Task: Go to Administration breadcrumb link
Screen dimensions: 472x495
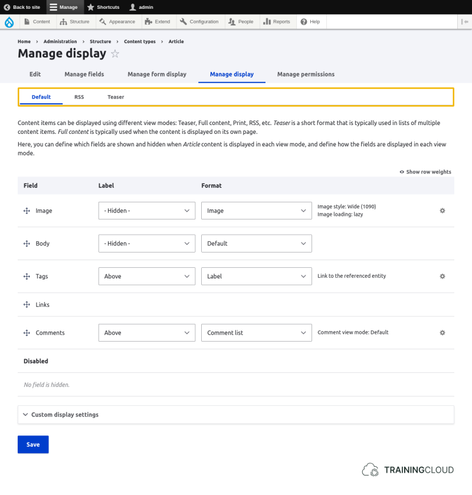Action: tap(60, 42)
